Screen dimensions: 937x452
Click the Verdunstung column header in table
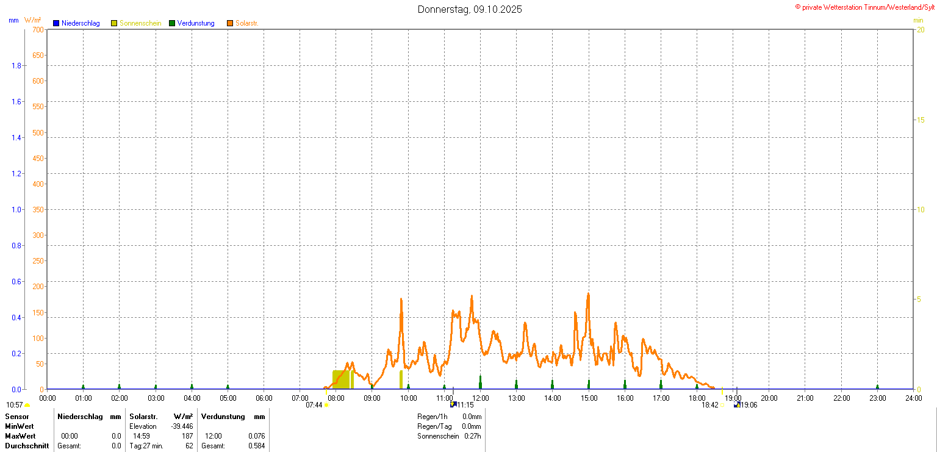pyautogui.click(x=223, y=417)
